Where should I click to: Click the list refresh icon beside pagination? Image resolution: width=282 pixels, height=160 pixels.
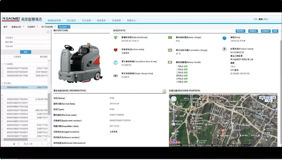48,144
